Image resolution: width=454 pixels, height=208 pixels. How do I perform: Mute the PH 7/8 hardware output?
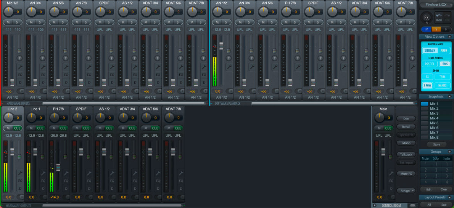(54, 128)
